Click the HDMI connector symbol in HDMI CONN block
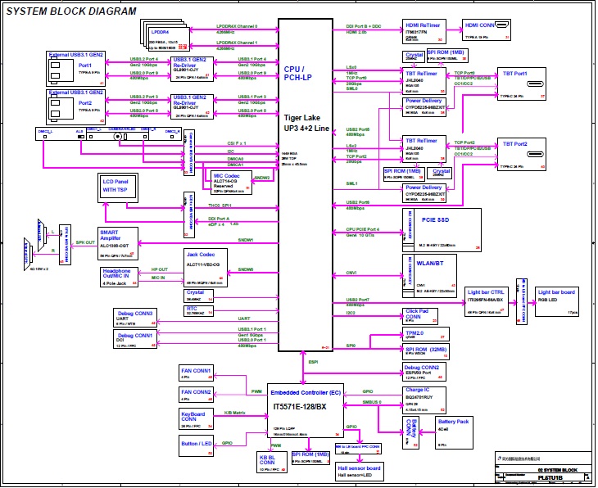Screen dimensions: 598x488 (x=501, y=25)
